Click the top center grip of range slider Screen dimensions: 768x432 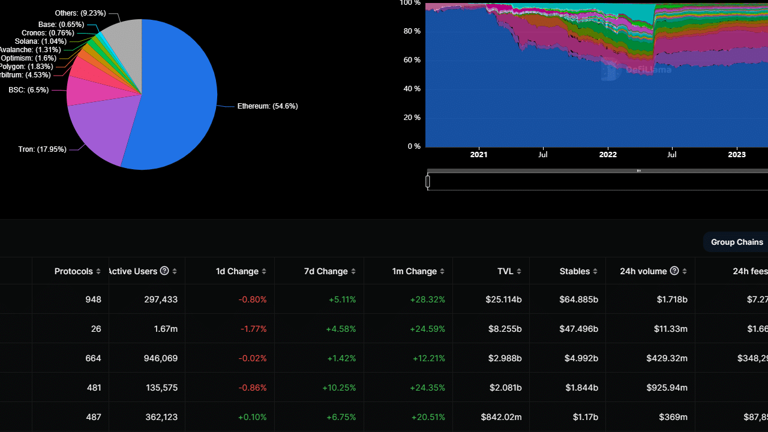click(638, 171)
